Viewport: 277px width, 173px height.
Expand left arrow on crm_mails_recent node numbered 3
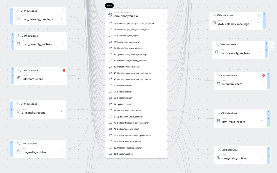click(12, 109)
